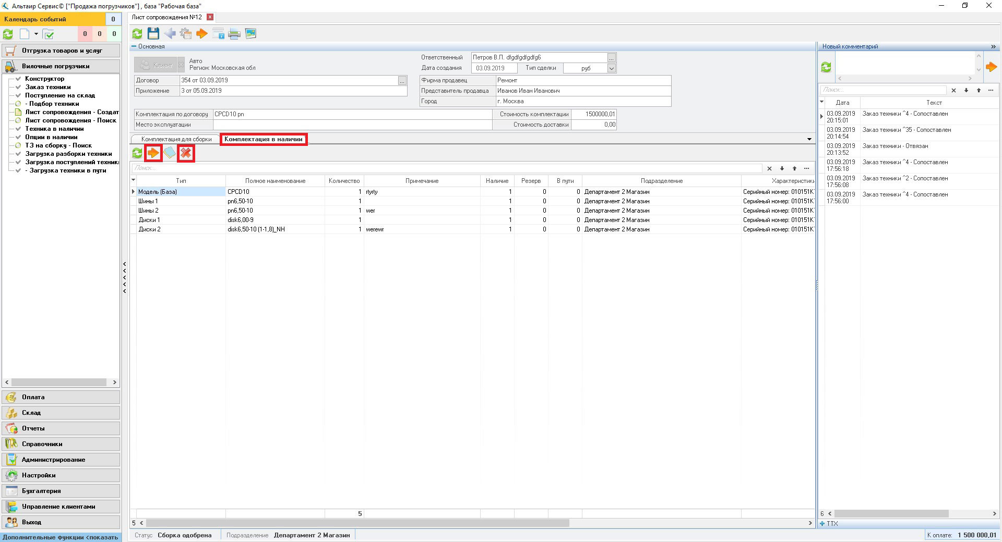
Task: Open the Ответственный selection ellipsis button
Action: click(x=612, y=58)
